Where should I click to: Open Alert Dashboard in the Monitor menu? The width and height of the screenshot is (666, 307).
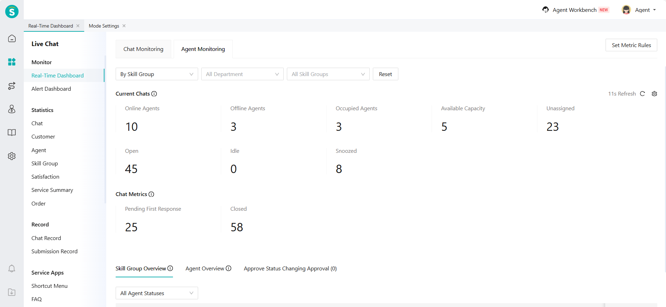51,89
